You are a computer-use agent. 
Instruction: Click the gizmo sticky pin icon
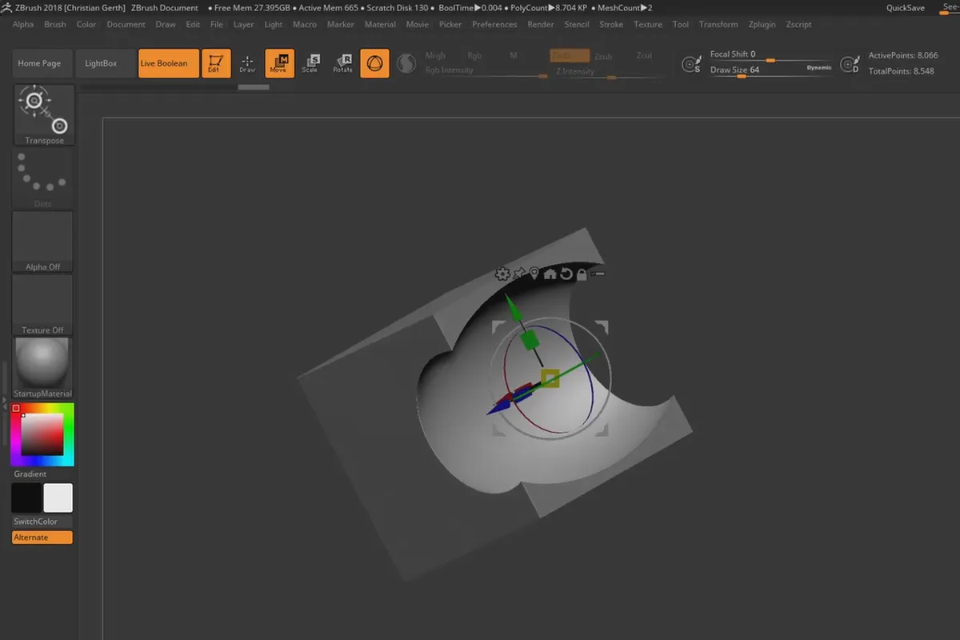[x=519, y=274]
